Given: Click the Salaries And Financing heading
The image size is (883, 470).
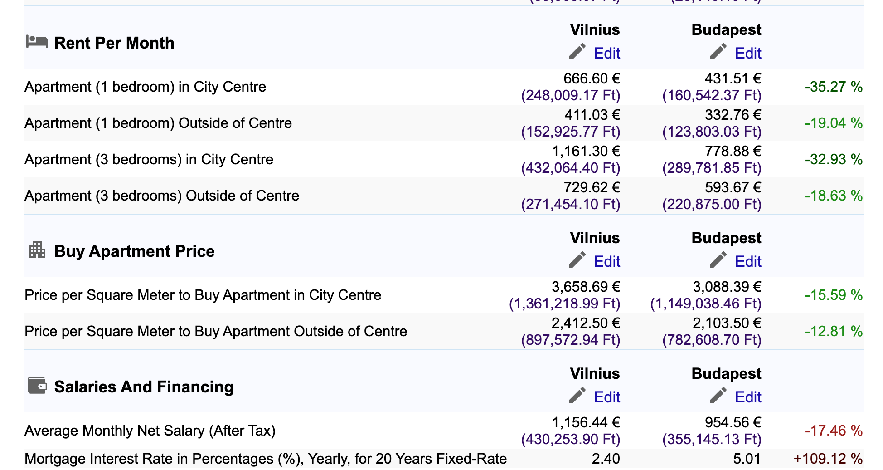Looking at the screenshot, I should pos(144,387).
